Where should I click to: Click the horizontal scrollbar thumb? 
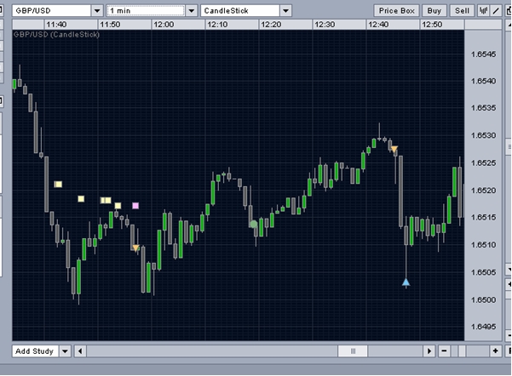pos(353,351)
